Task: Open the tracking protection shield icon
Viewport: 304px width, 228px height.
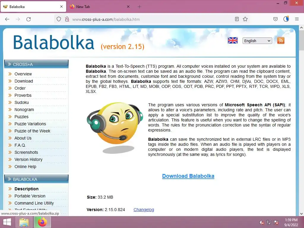Action: pos(59,19)
